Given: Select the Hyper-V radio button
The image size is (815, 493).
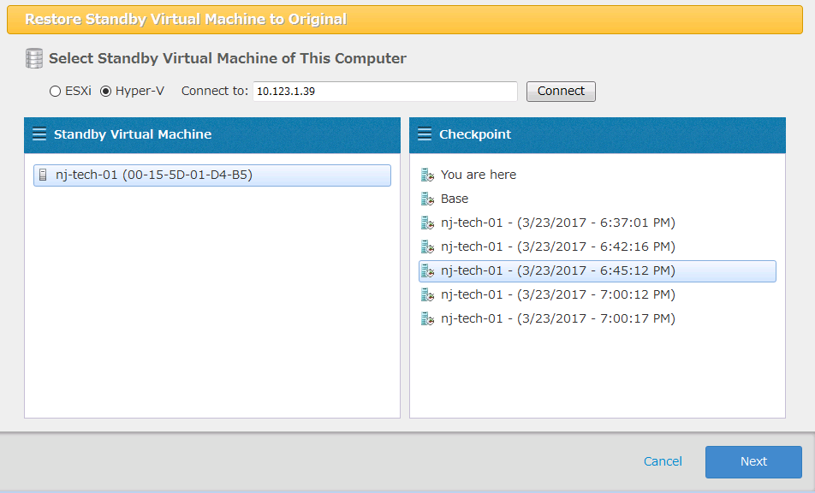Looking at the screenshot, I should point(106,91).
